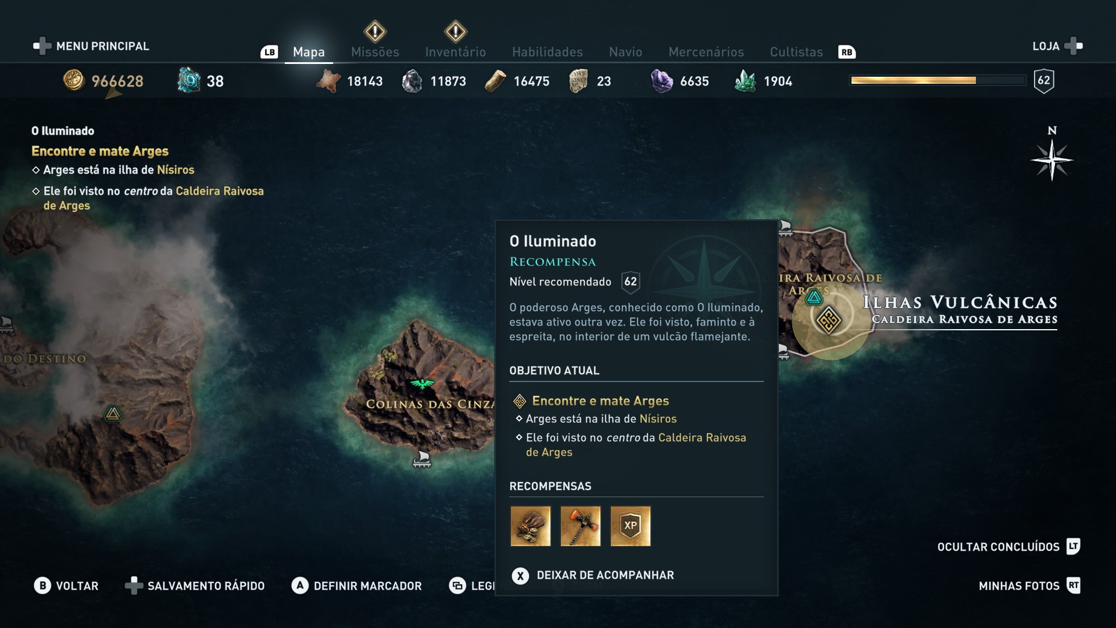
Task: Click the teal triangle marker on Nisyros
Action: coord(814,298)
